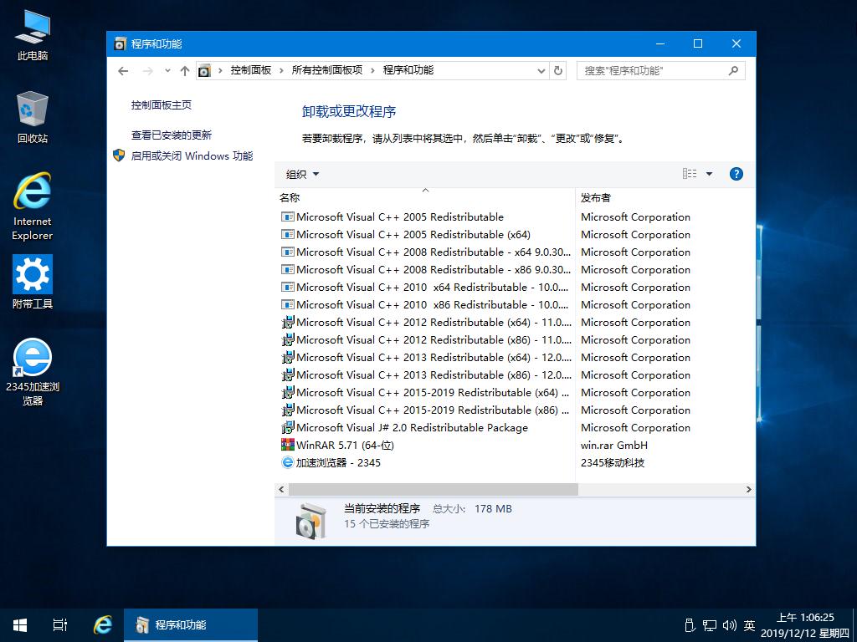The height and width of the screenshot is (642, 857).
Task: Click 程序和功能 breadcrumb segment
Action: (408, 70)
